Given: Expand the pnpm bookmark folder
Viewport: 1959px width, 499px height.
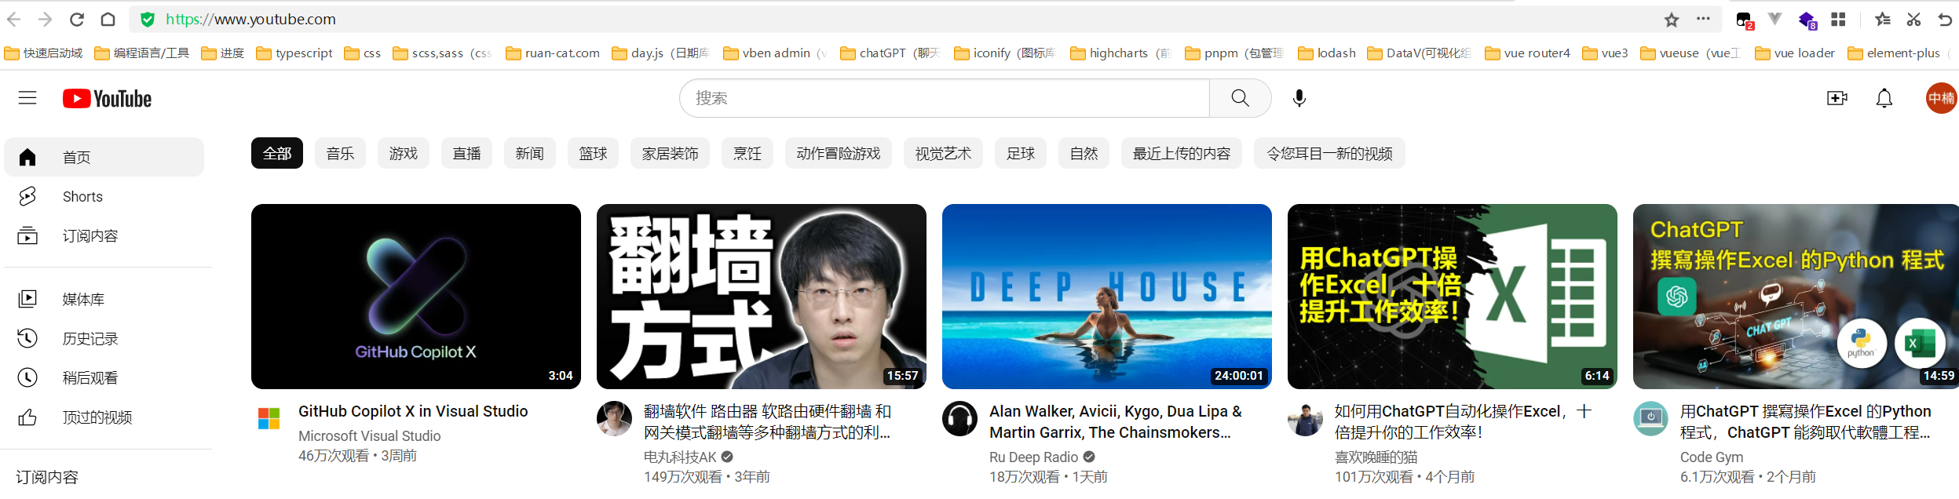Looking at the screenshot, I should tap(1234, 53).
